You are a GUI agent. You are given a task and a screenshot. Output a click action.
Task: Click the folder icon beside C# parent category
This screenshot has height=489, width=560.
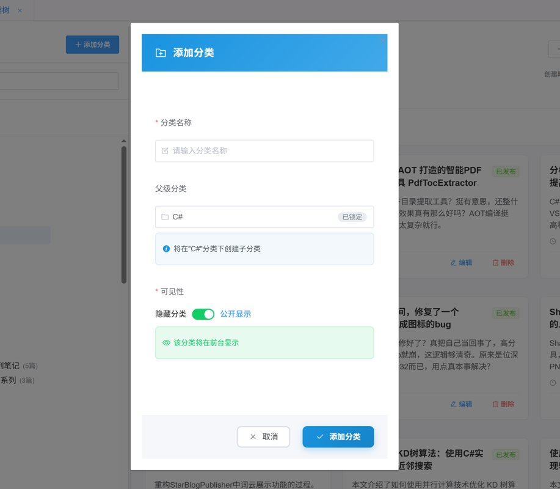click(165, 217)
